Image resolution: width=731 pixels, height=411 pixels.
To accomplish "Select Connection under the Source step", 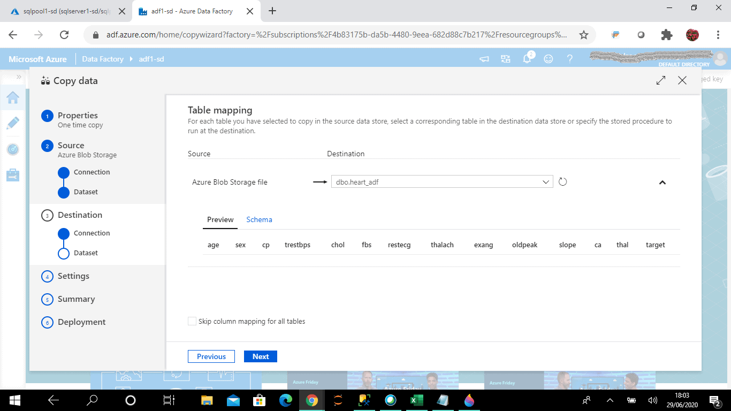I will [x=92, y=172].
